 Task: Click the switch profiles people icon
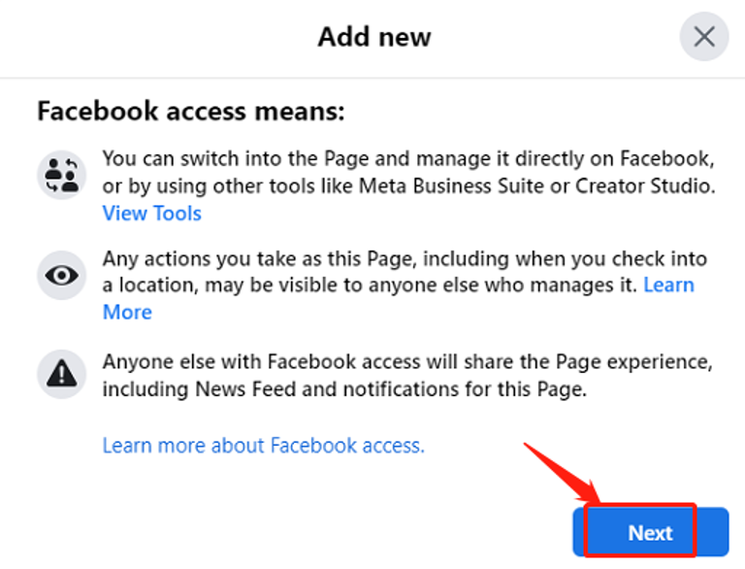[62, 175]
